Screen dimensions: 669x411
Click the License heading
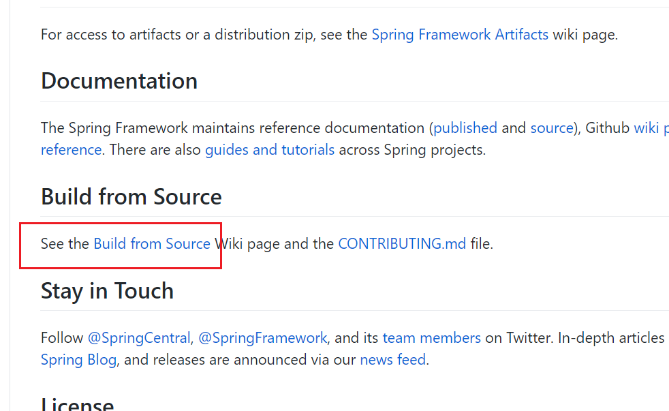[77, 404]
